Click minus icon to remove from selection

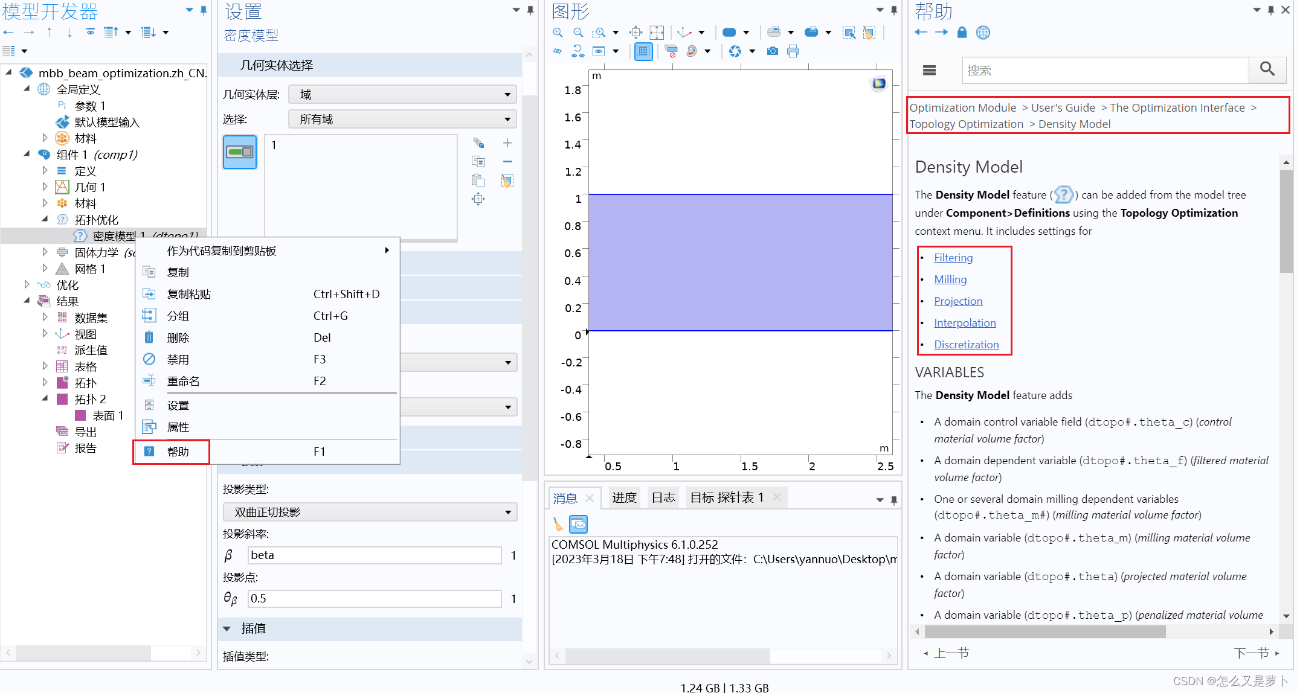tap(507, 162)
